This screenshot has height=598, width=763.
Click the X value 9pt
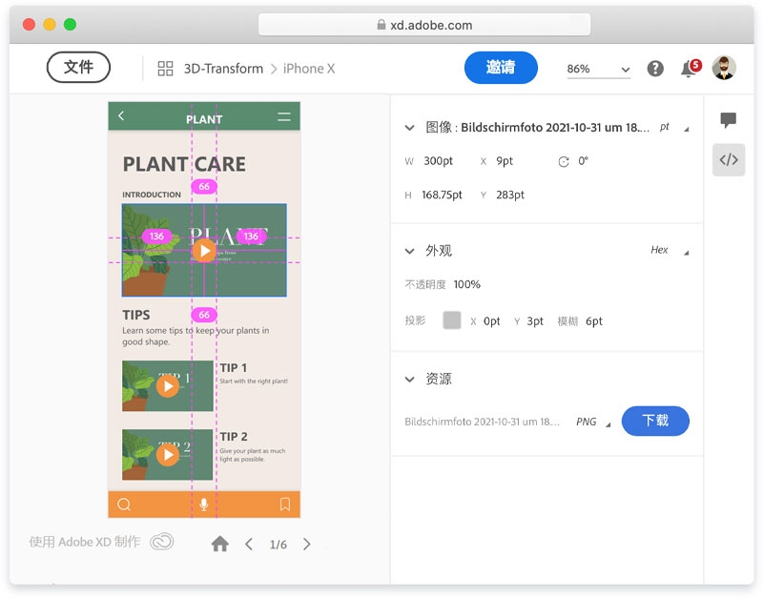505,161
